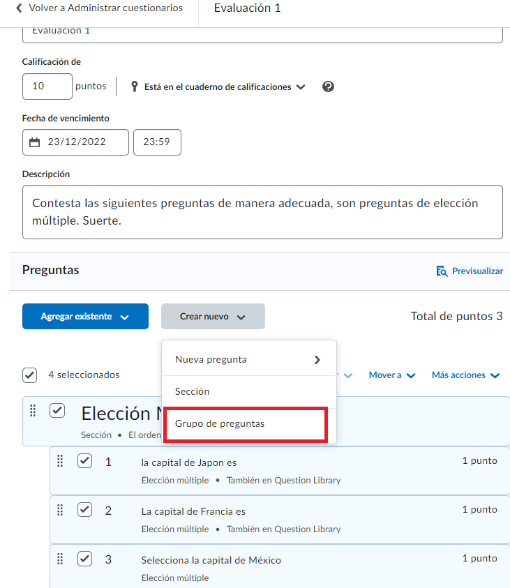Viewport: 510px width, 588px height.
Task: Click the help question mark icon
Action: tap(329, 86)
